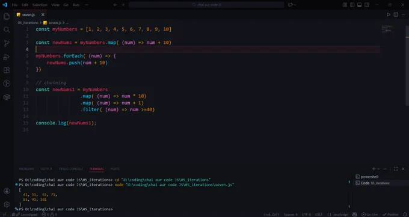
Task: Click Go Live in status bar
Action: click(x=369, y=215)
